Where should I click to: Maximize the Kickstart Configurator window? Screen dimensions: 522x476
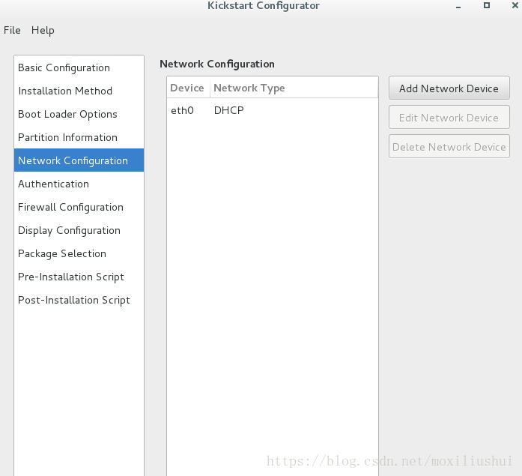[x=487, y=5]
